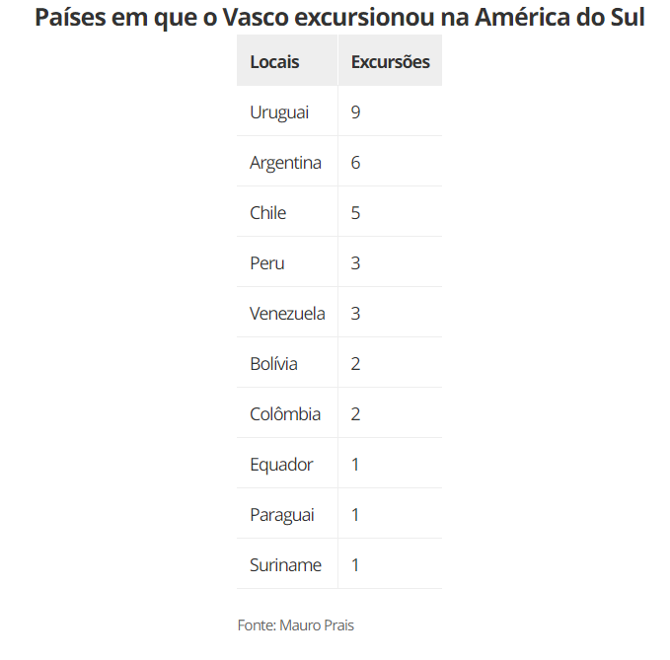Click the Chile row label

click(x=268, y=213)
